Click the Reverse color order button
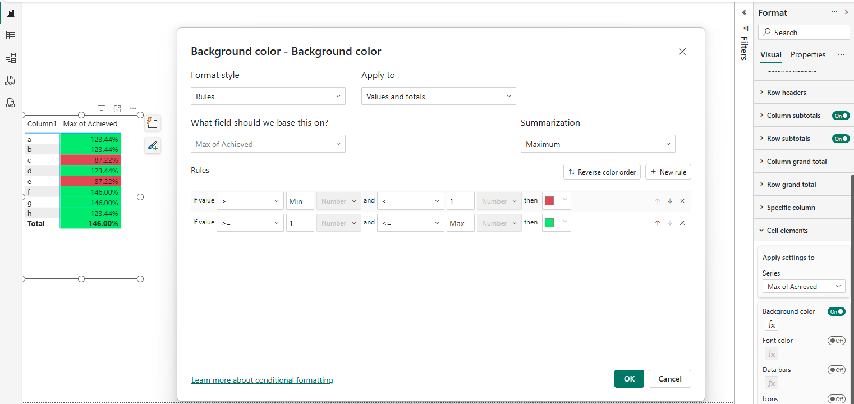The height and width of the screenshot is (404, 854). (602, 172)
